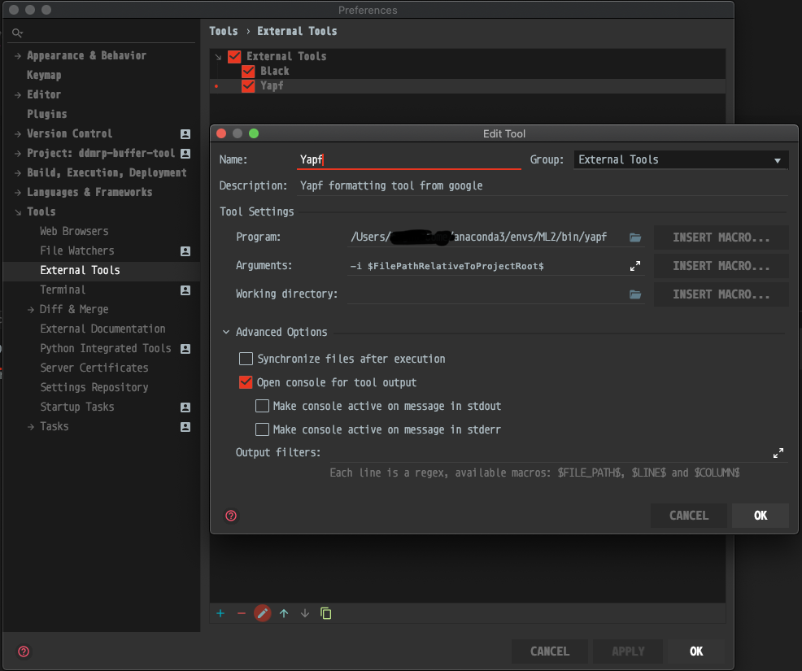Click OK in the Preferences window

click(696, 651)
